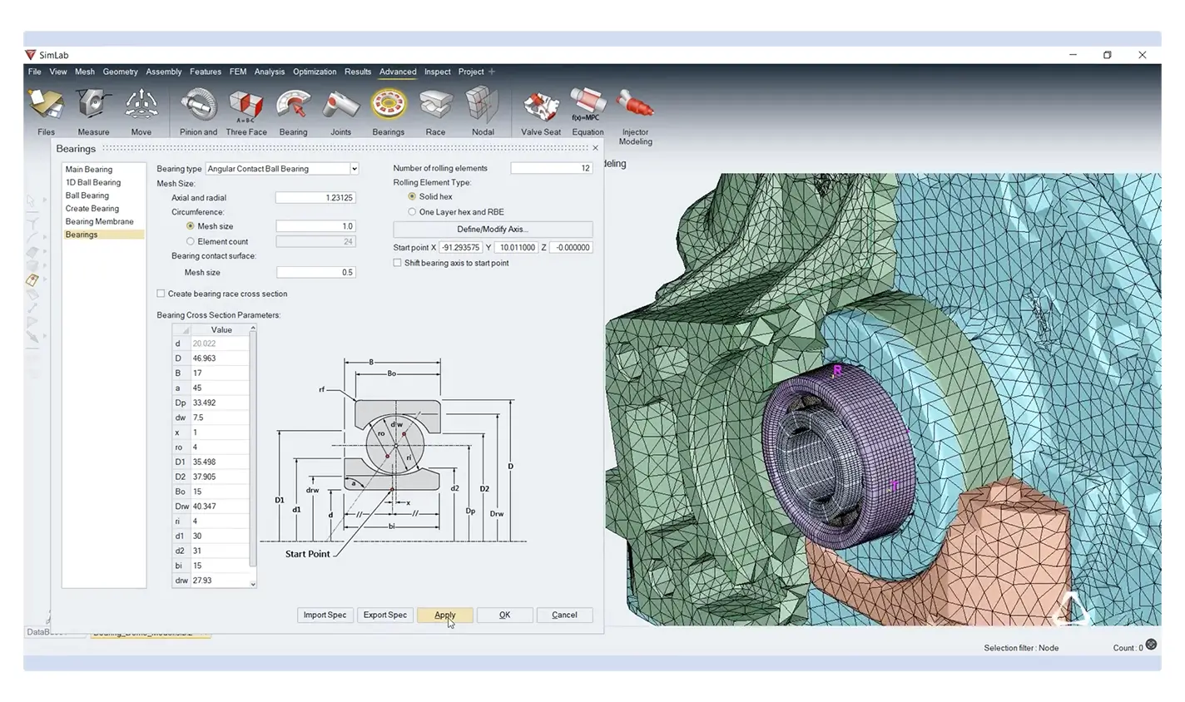Select the Race tool icon

click(x=435, y=106)
